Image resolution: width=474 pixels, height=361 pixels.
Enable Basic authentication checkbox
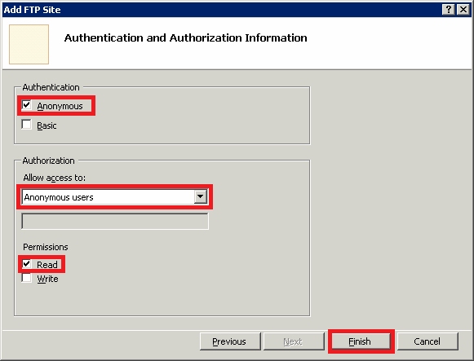27,125
